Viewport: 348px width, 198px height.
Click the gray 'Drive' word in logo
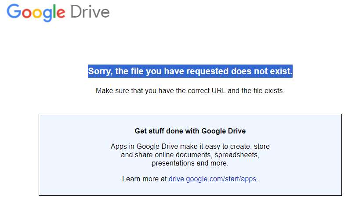coord(90,12)
